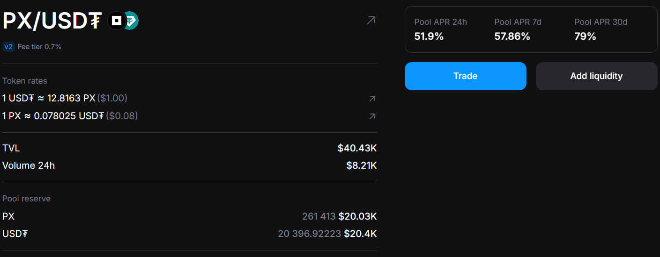Select the Pool APR 24h stat

click(440, 29)
